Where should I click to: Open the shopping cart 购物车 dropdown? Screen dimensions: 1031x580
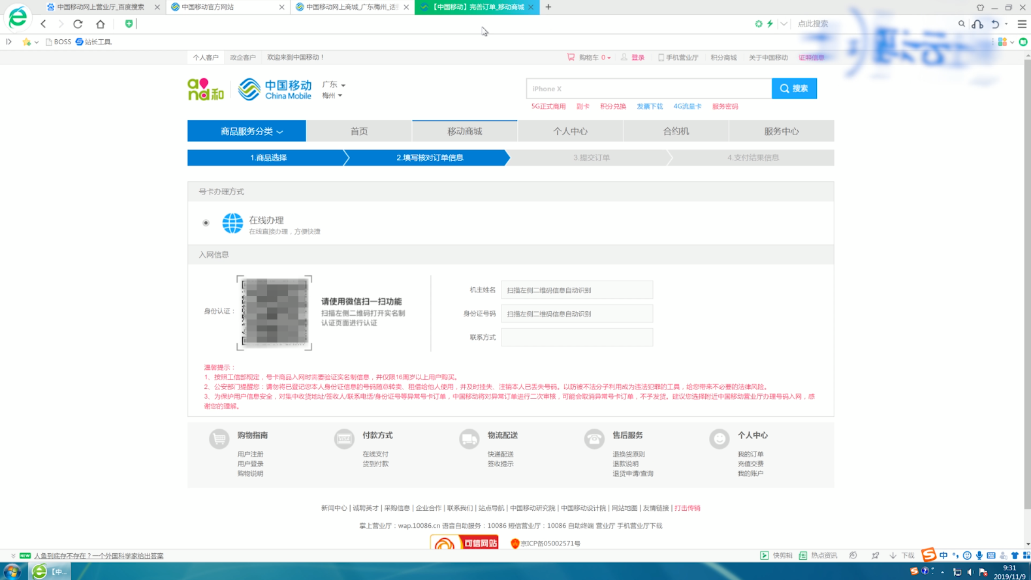point(589,57)
